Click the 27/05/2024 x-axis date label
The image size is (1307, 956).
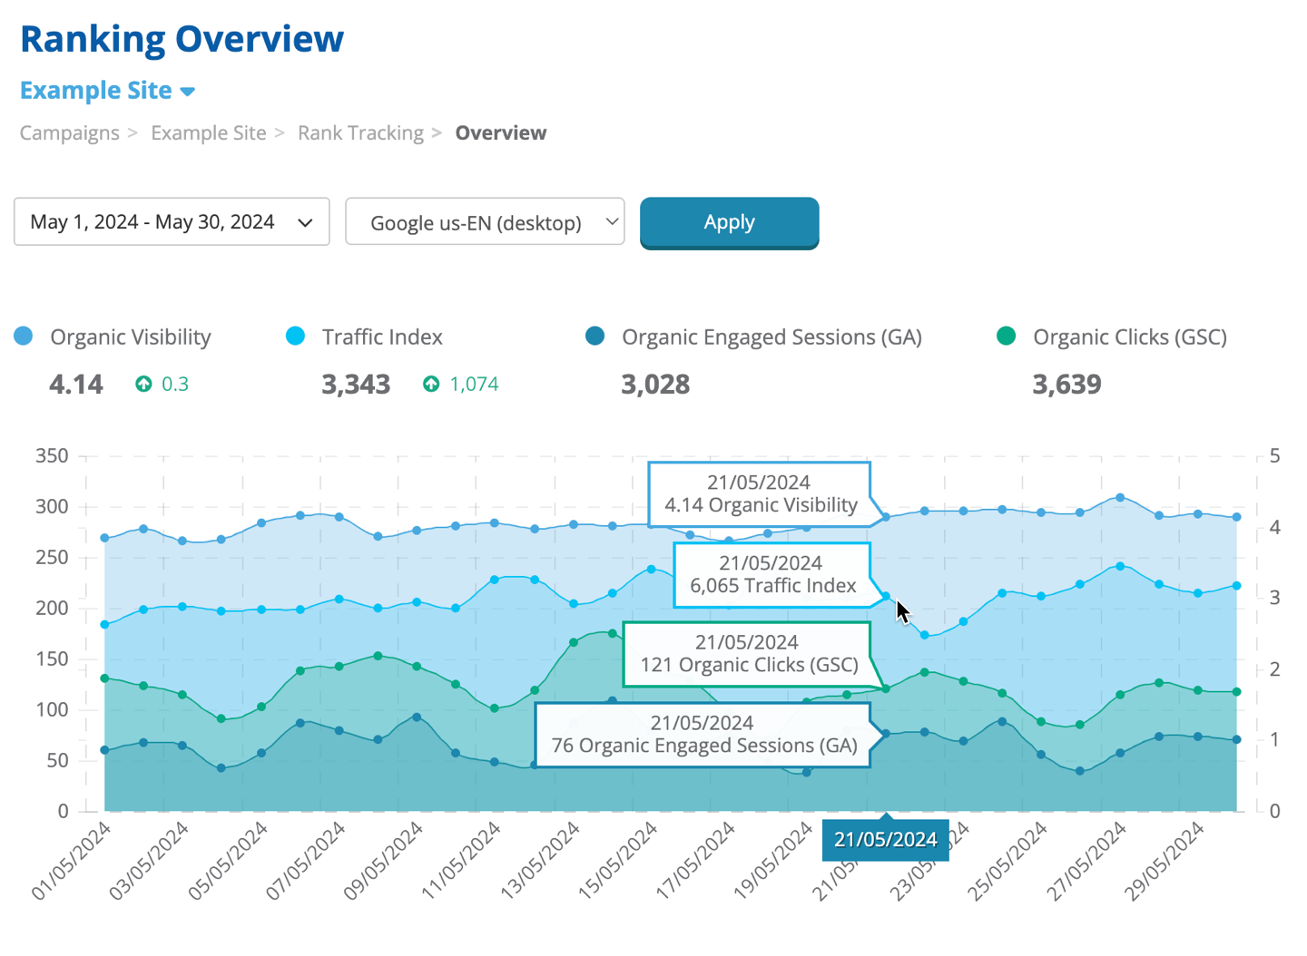[x=1086, y=861]
